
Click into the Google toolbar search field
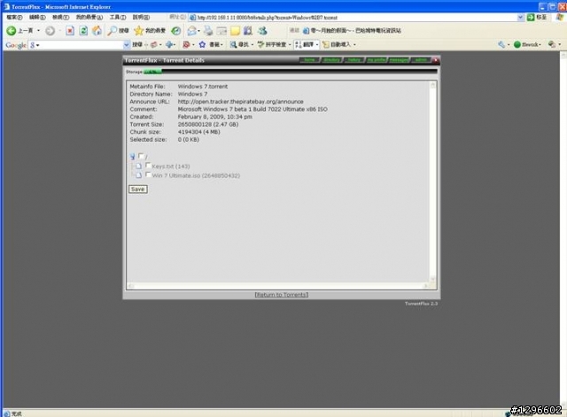(x=79, y=45)
